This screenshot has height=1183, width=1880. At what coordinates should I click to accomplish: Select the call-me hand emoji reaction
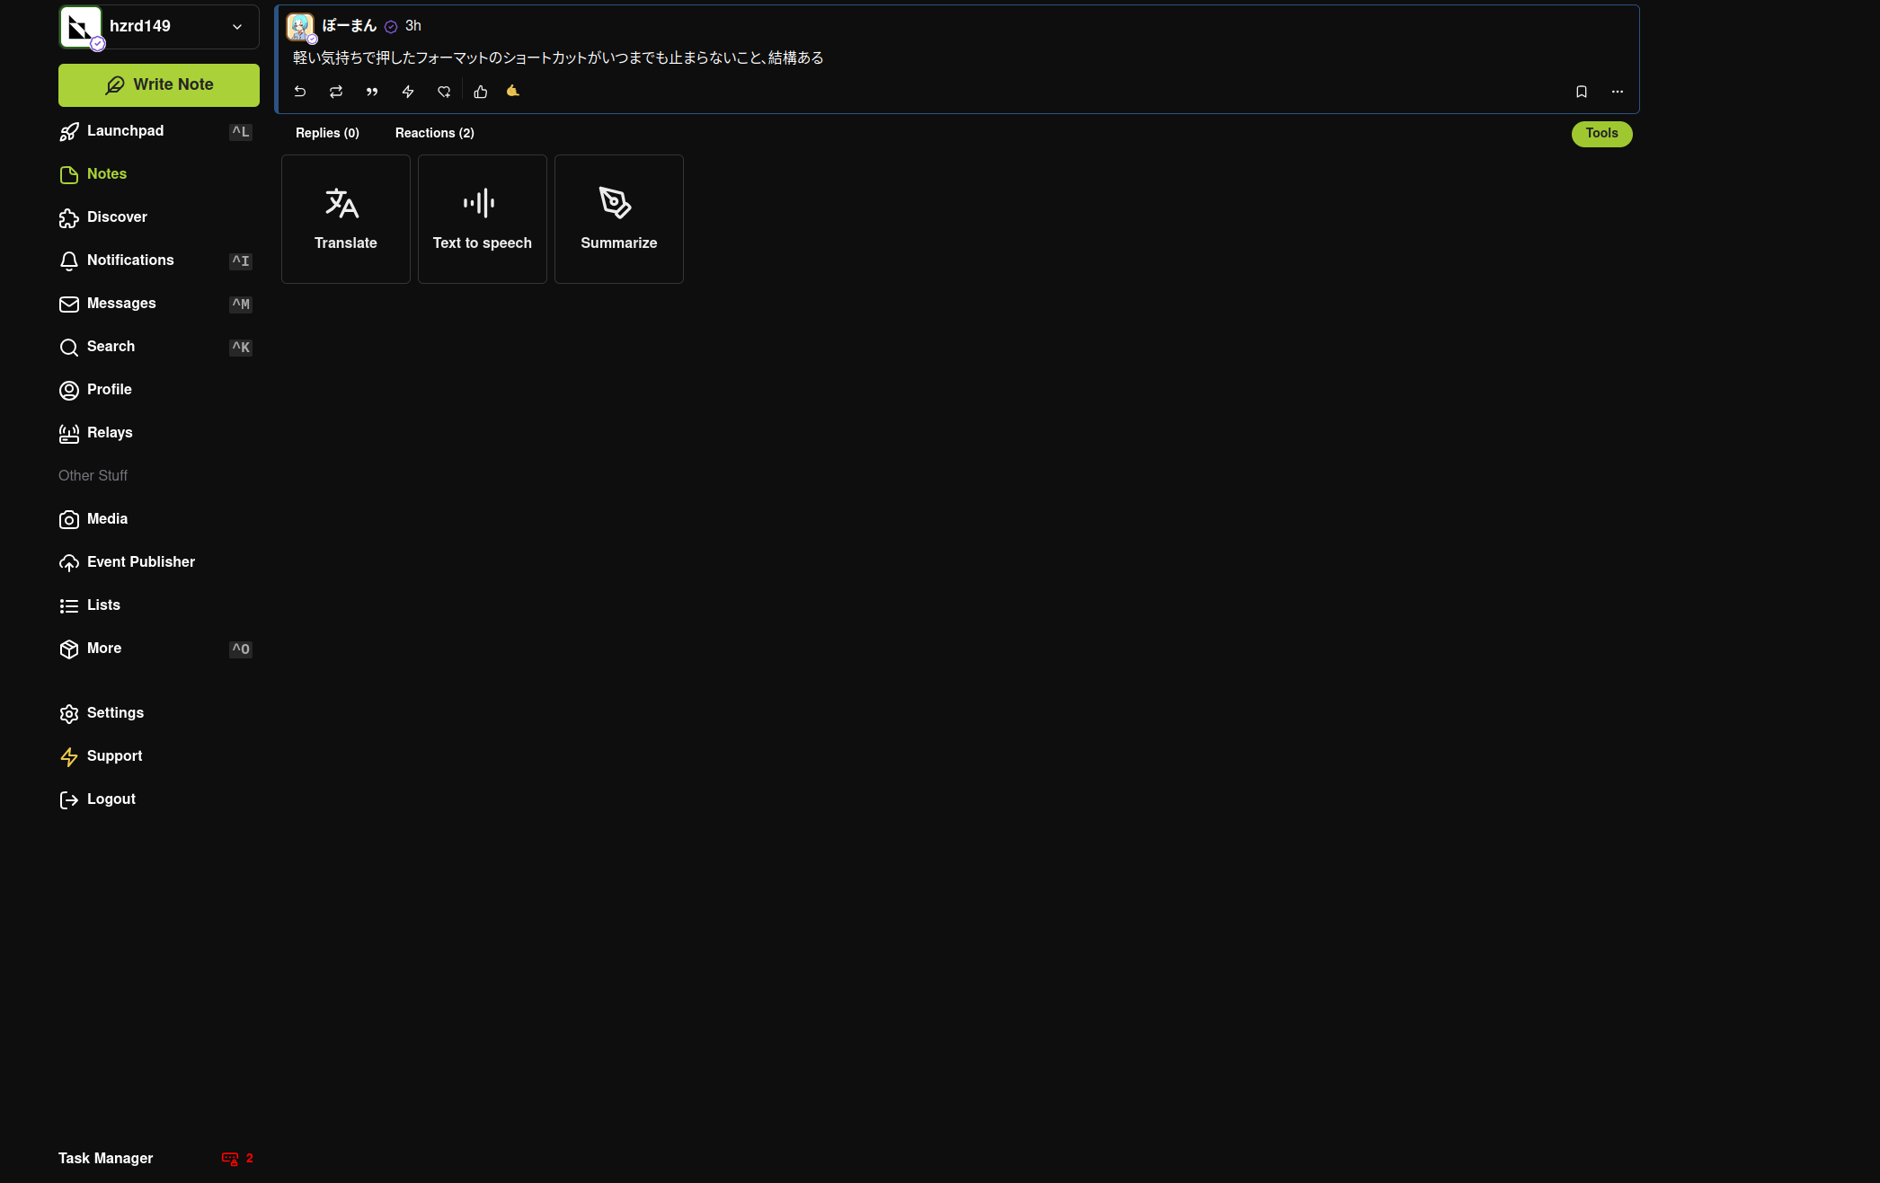[x=513, y=91]
